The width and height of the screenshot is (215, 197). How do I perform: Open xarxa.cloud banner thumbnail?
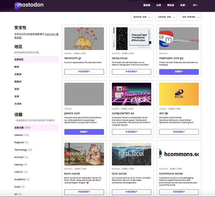(x=132, y=39)
